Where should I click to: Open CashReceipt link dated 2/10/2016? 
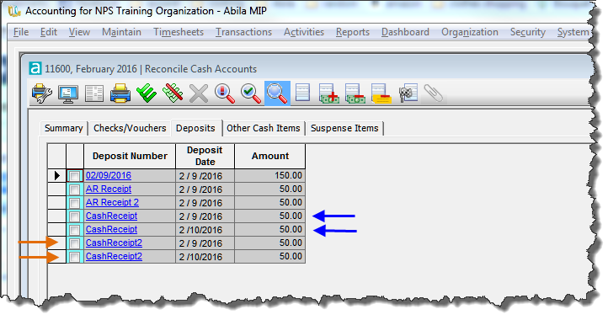(111, 229)
